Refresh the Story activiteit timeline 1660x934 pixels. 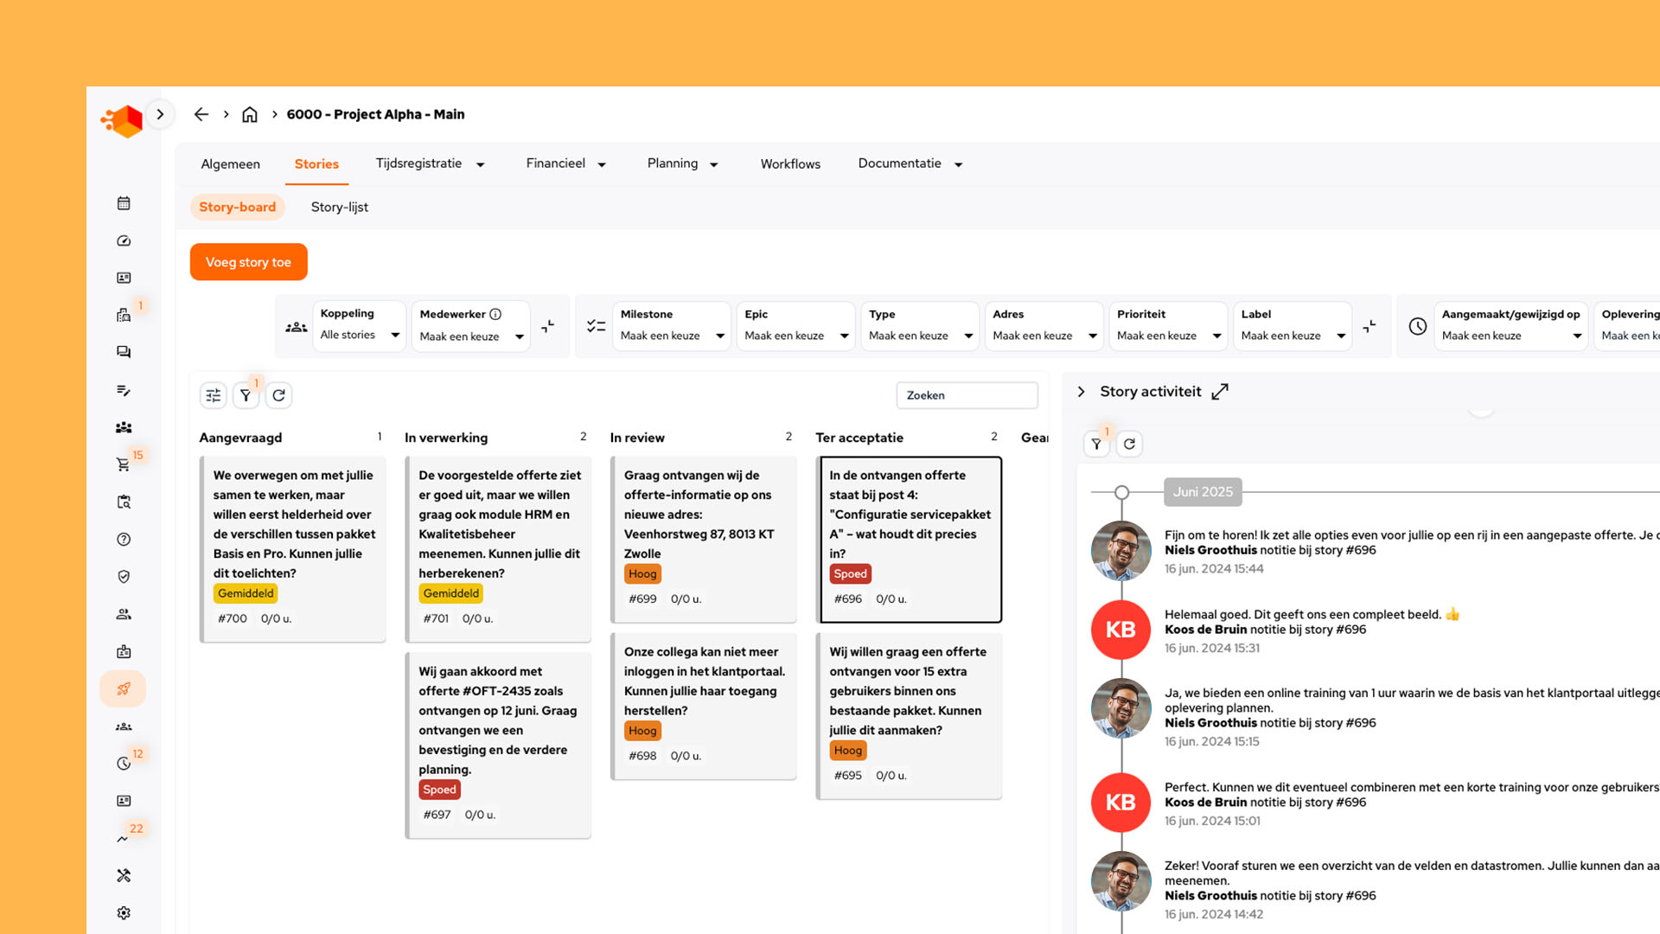1129,444
